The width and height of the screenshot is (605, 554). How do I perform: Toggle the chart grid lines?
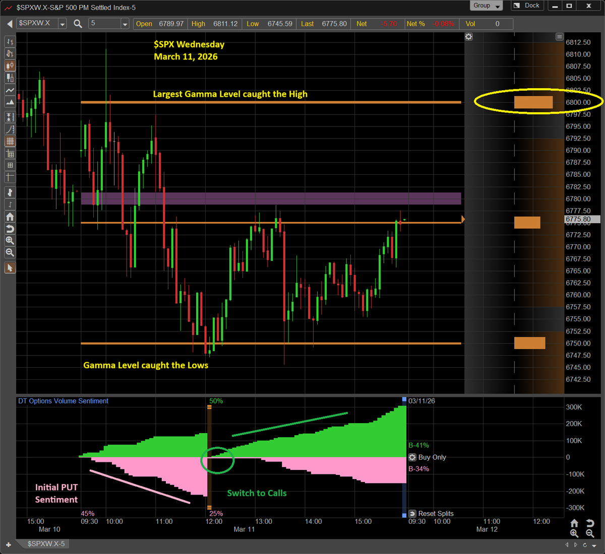[x=10, y=142]
